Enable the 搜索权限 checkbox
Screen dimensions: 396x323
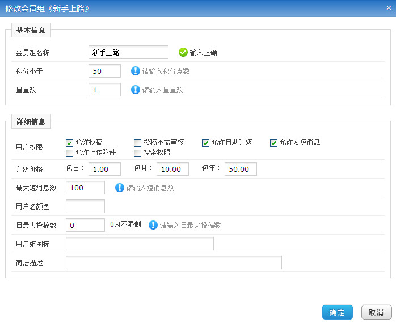click(x=138, y=153)
